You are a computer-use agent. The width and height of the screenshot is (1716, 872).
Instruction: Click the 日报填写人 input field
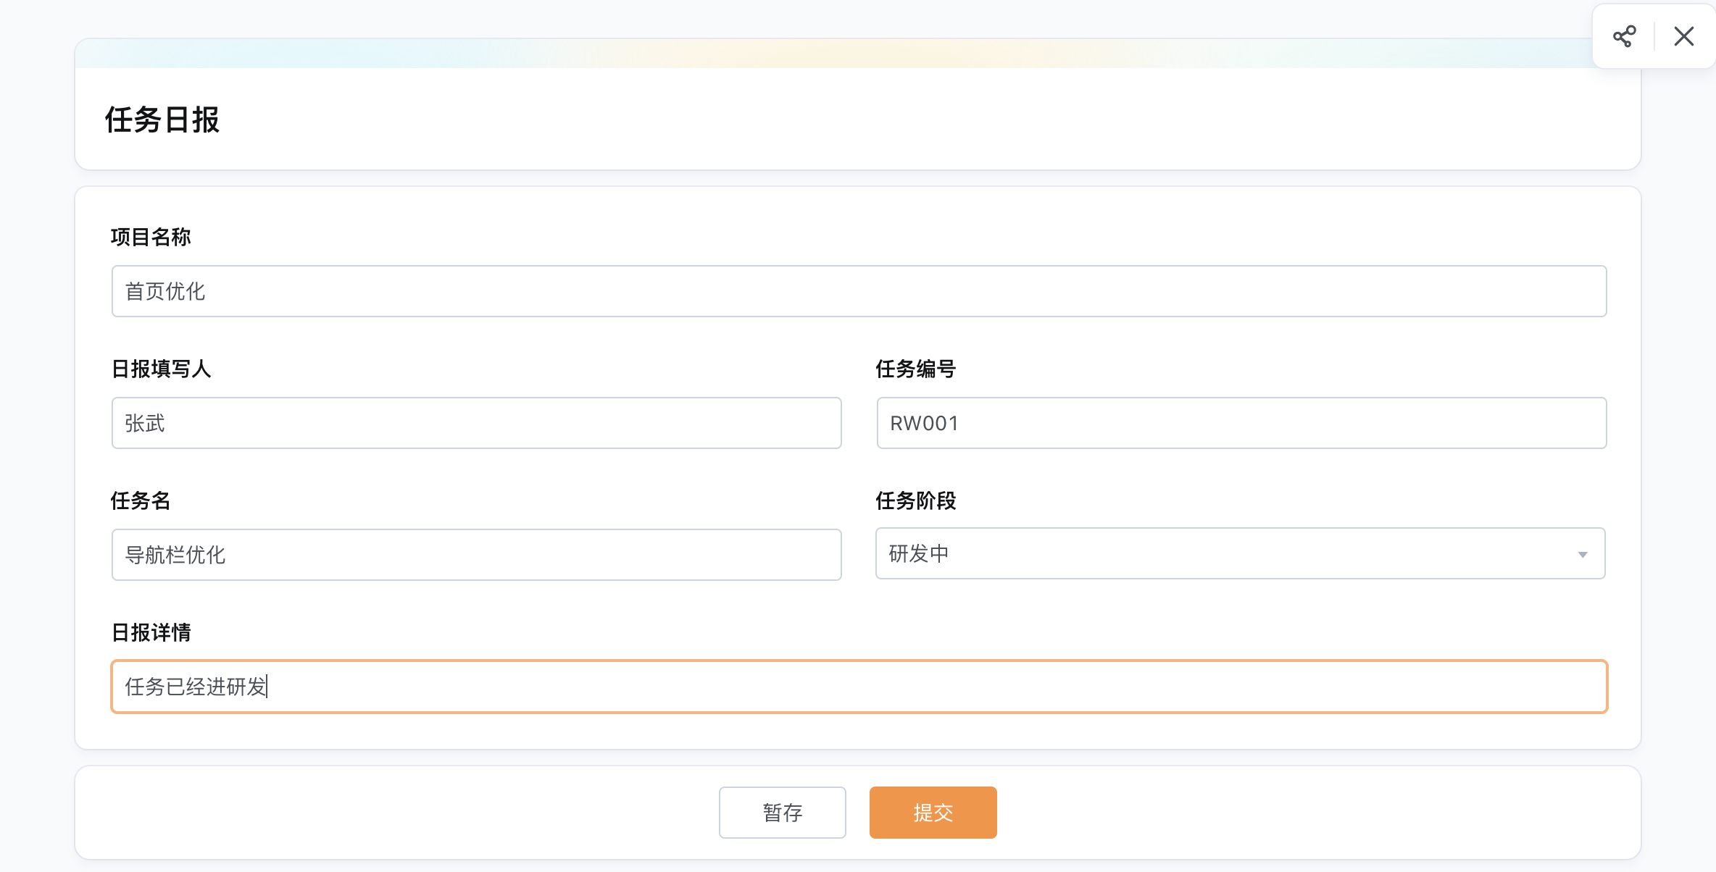[x=476, y=423]
